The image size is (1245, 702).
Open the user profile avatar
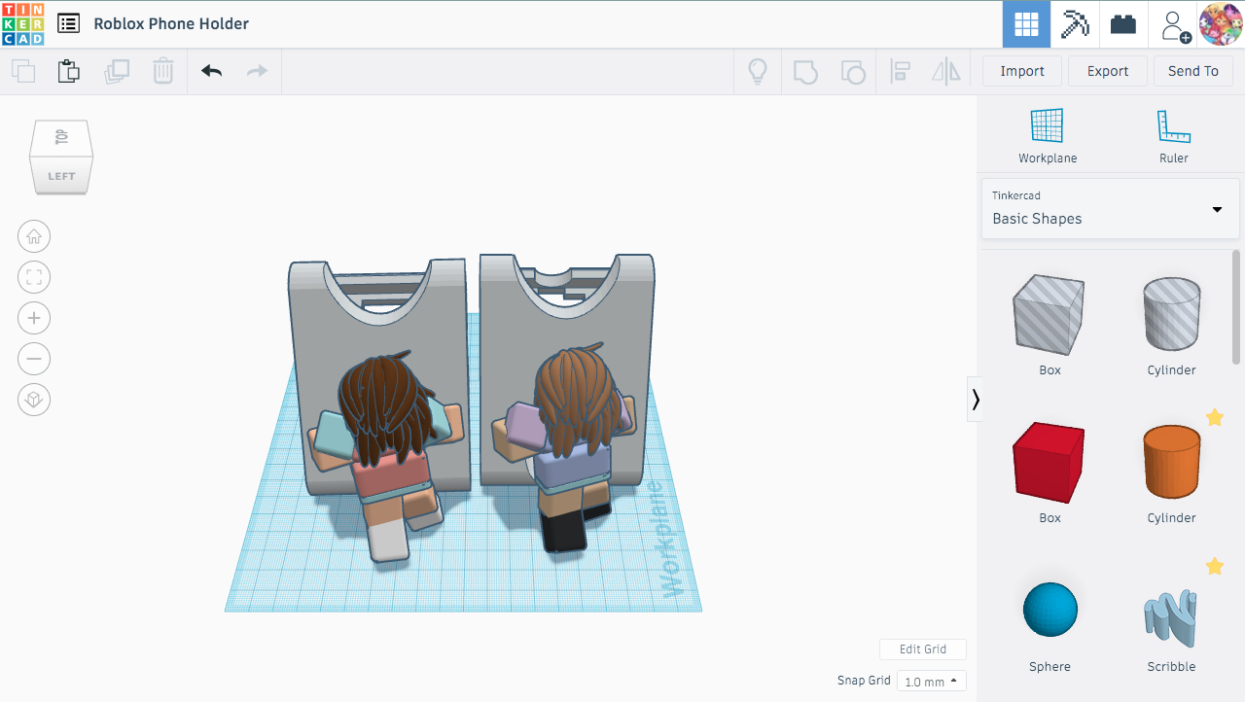tap(1220, 24)
